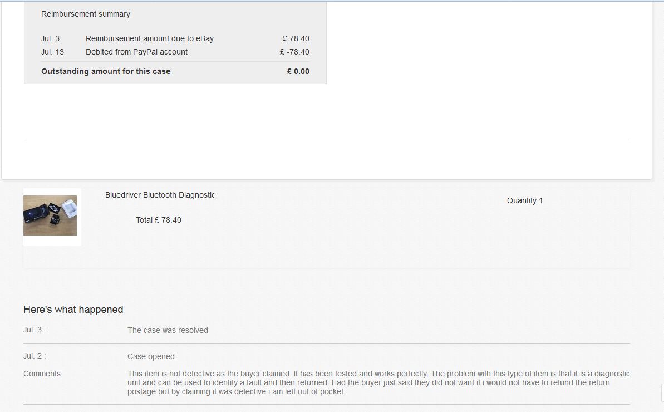Select the case was resolved entry
Screen dimensions: 664x412
(x=168, y=330)
